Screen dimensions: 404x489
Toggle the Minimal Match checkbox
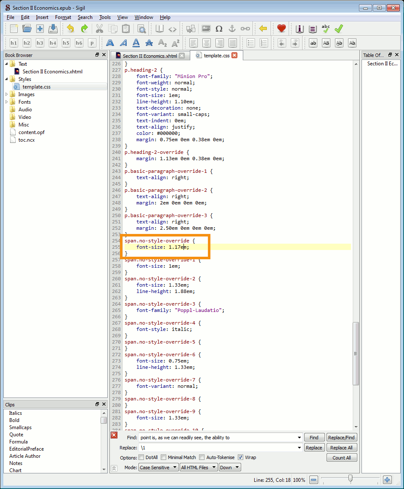164,457
